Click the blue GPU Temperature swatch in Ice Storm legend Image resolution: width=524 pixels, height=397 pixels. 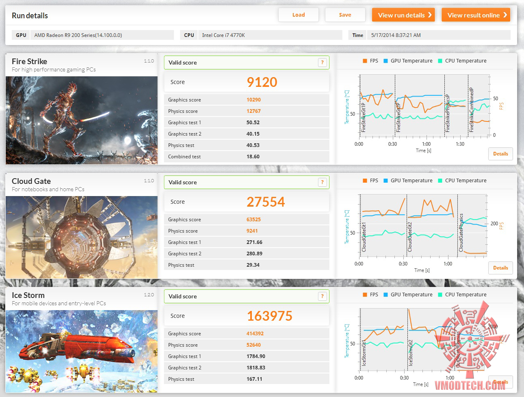(x=385, y=295)
